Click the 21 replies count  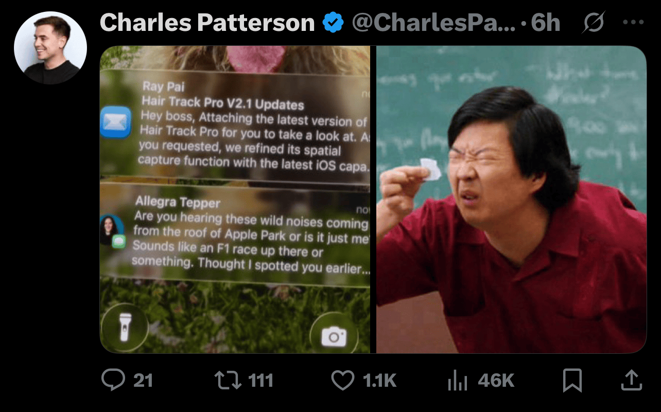pyautogui.click(x=143, y=381)
